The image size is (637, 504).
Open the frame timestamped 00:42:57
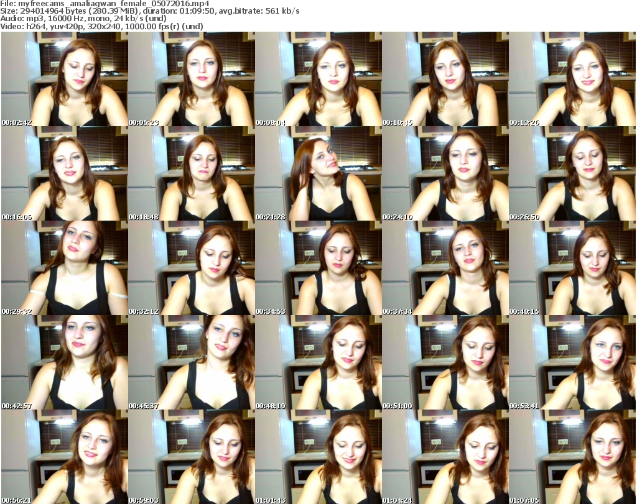pos(65,362)
